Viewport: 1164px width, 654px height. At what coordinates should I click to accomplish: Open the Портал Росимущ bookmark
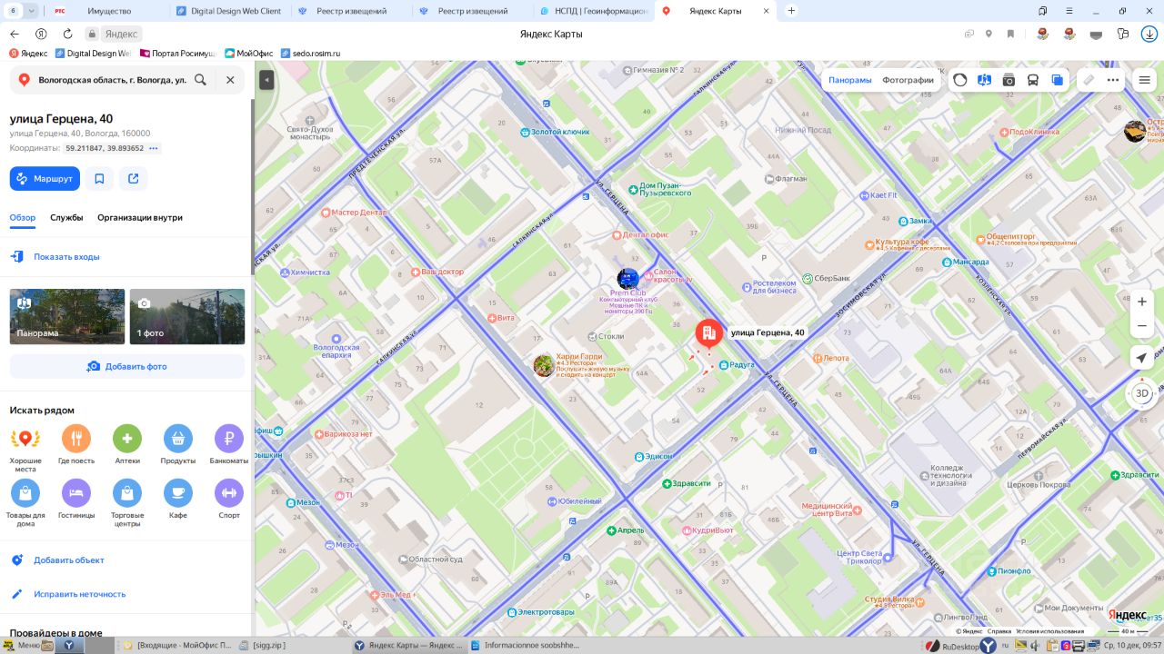pos(177,54)
